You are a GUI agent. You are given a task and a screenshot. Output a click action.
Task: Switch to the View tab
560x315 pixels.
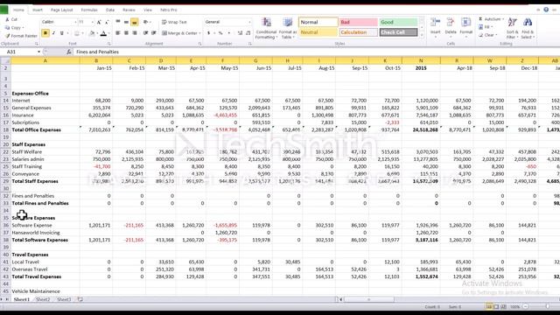point(148,10)
